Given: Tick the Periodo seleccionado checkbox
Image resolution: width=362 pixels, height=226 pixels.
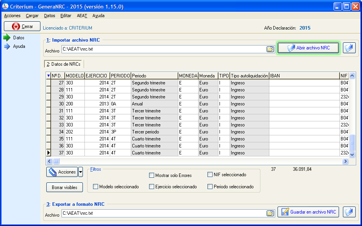Looking at the screenshot, I should click(x=210, y=187).
